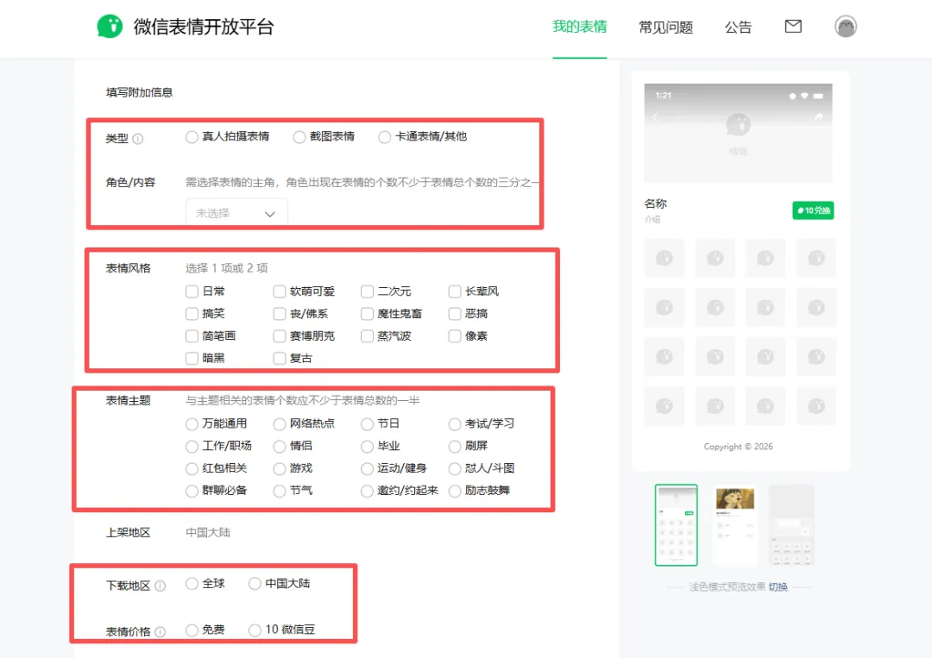Image resolution: width=932 pixels, height=658 pixels.
Task: Select 卡通表情/其他 type
Action: 385,137
